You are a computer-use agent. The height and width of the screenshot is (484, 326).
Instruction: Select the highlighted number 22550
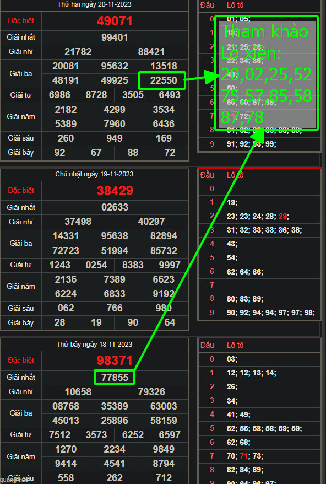[162, 80]
